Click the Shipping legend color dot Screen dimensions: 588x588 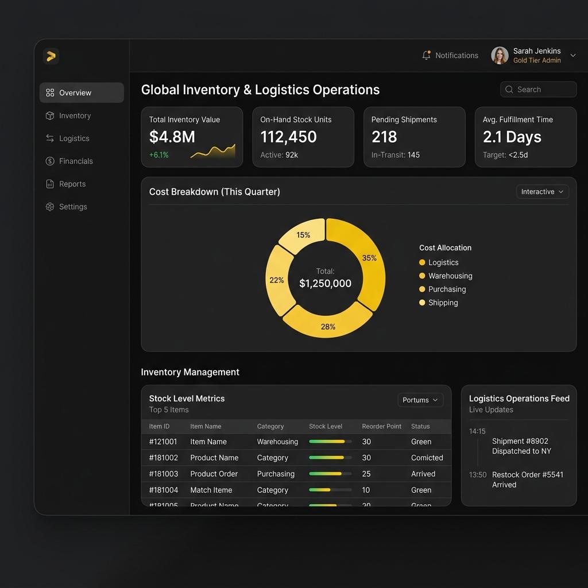(422, 303)
